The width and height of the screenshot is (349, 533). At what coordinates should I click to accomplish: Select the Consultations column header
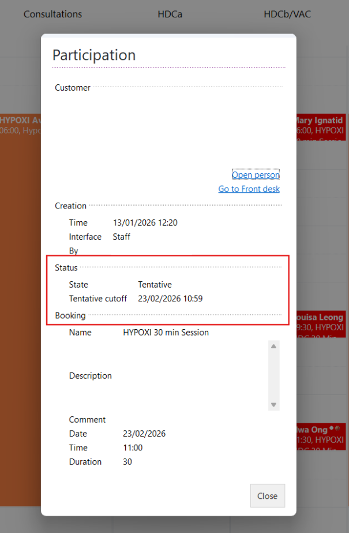(x=52, y=14)
